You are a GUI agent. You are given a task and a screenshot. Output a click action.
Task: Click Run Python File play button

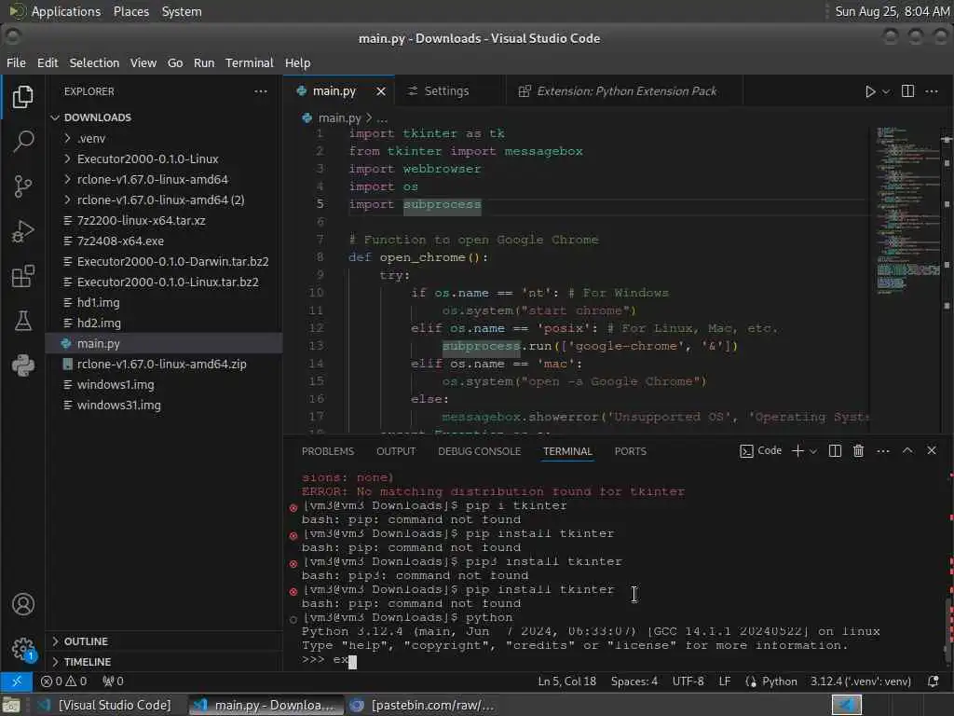pos(870,91)
